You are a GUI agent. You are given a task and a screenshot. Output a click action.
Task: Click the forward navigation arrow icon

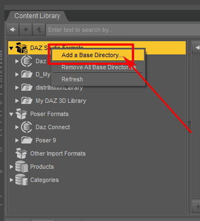pyautogui.click(x=26, y=30)
